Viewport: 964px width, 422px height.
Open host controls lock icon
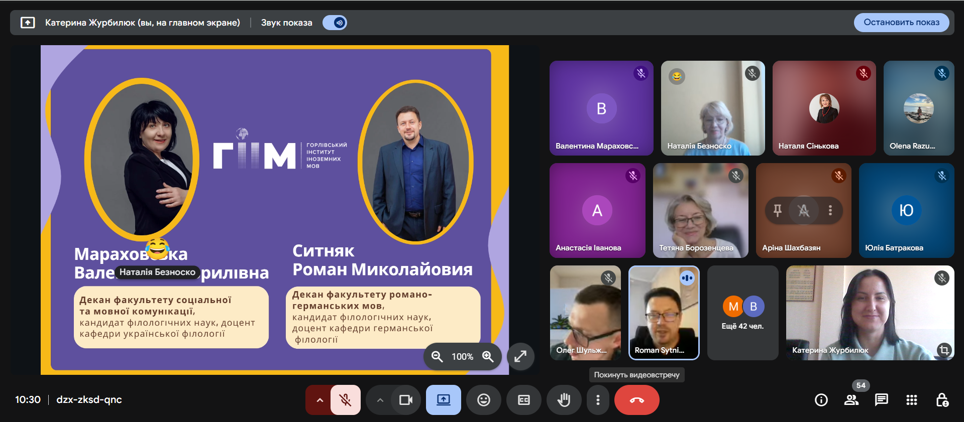[942, 400]
